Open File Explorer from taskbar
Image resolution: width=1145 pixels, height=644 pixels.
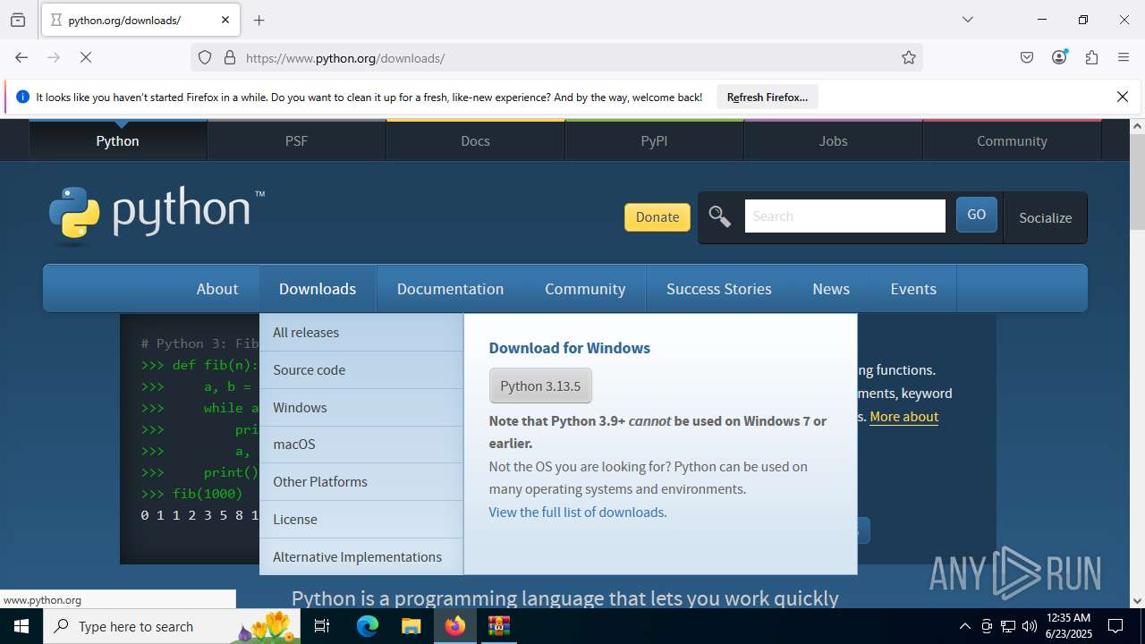pyautogui.click(x=411, y=626)
